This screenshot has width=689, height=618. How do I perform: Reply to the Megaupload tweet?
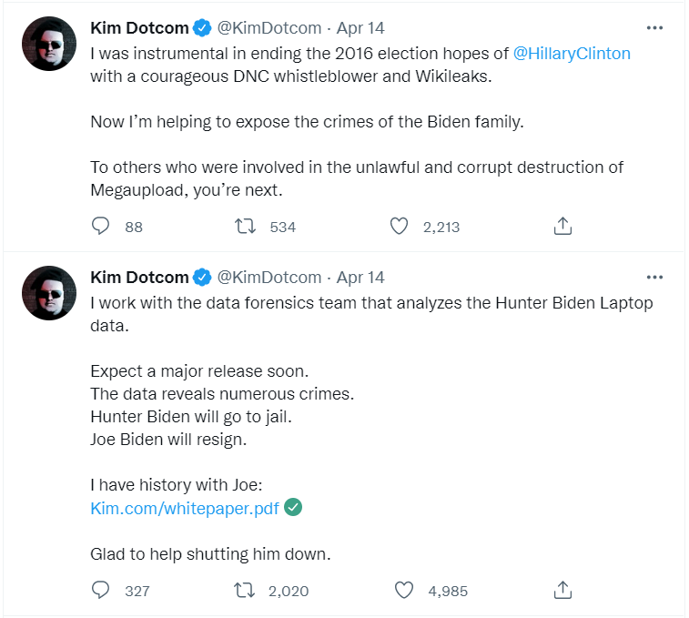[x=101, y=227]
